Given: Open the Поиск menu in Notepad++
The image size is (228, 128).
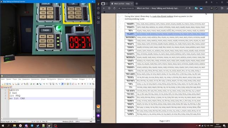Looking at the screenshot, I should 15,79.
